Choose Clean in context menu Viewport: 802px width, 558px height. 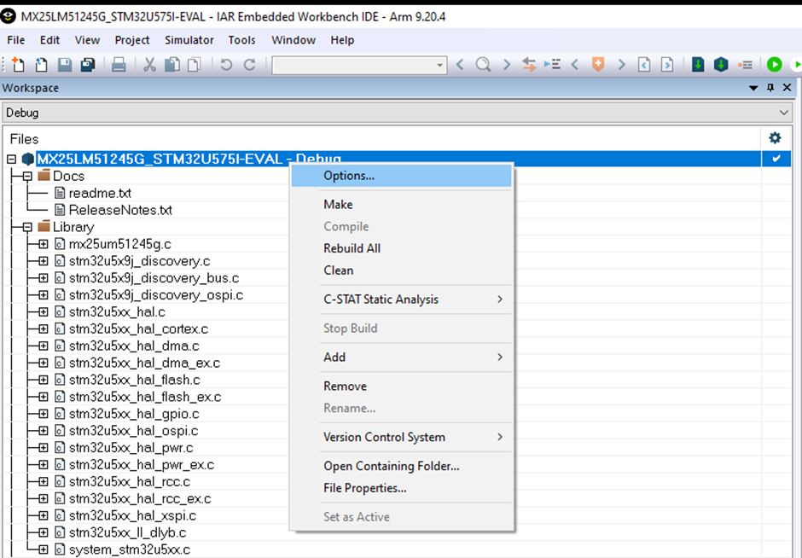(402, 270)
